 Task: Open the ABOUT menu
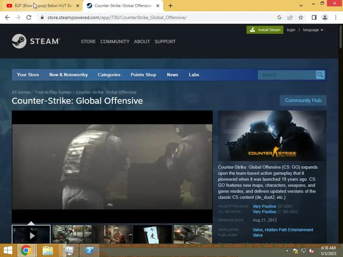[x=142, y=41]
